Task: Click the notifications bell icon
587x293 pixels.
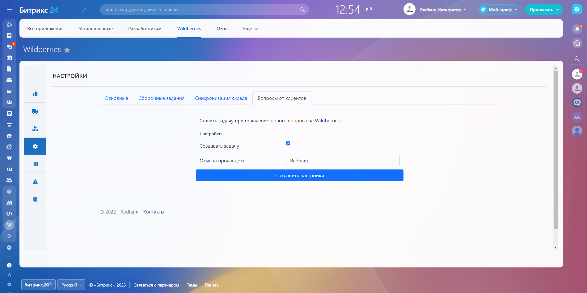Action: (577, 29)
